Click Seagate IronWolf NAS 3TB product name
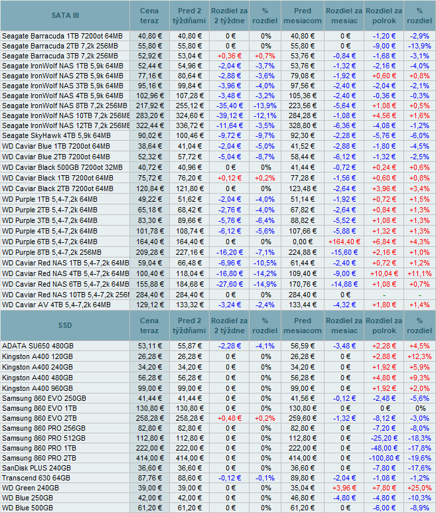The width and height of the screenshot is (436, 513). tap(62, 86)
